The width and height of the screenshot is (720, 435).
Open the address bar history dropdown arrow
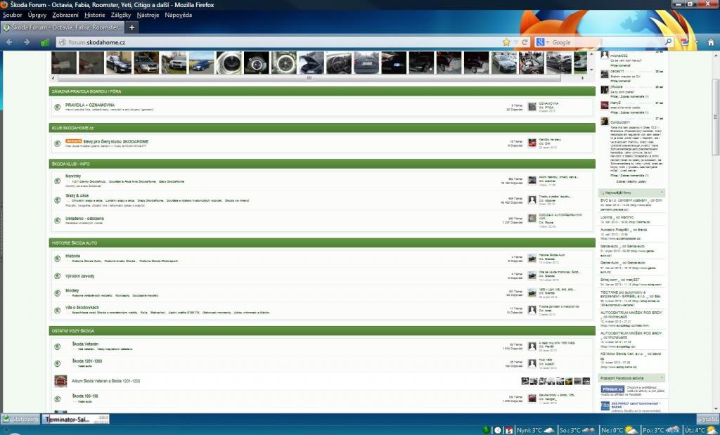516,42
